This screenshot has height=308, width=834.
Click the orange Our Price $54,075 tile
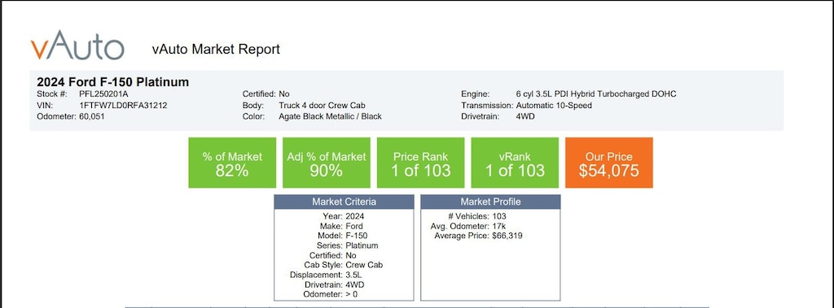tap(609, 163)
